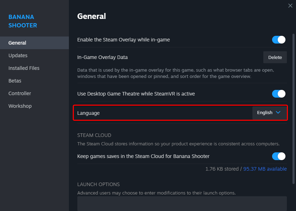The width and height of the screenshot is (296, 211).
Task: Toggle Desktop Game Theatre for SteamVR
Action: point(279,94)
